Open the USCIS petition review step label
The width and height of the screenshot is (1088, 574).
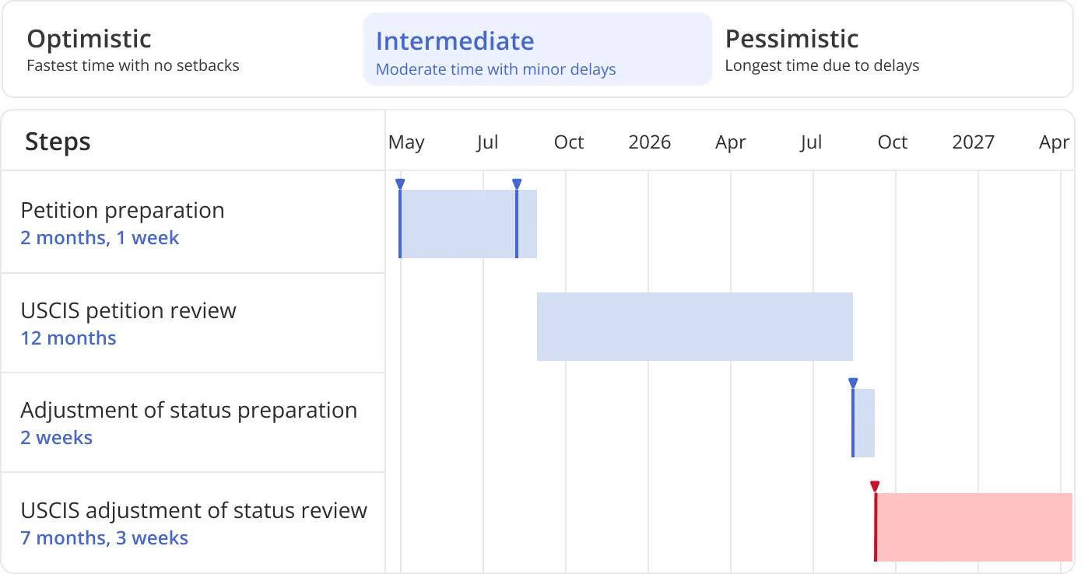click(x=128, y=311)
